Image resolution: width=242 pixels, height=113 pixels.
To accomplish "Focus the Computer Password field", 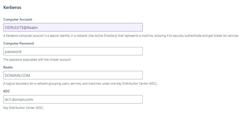I will pyautogui.click(x=73, y=51).
